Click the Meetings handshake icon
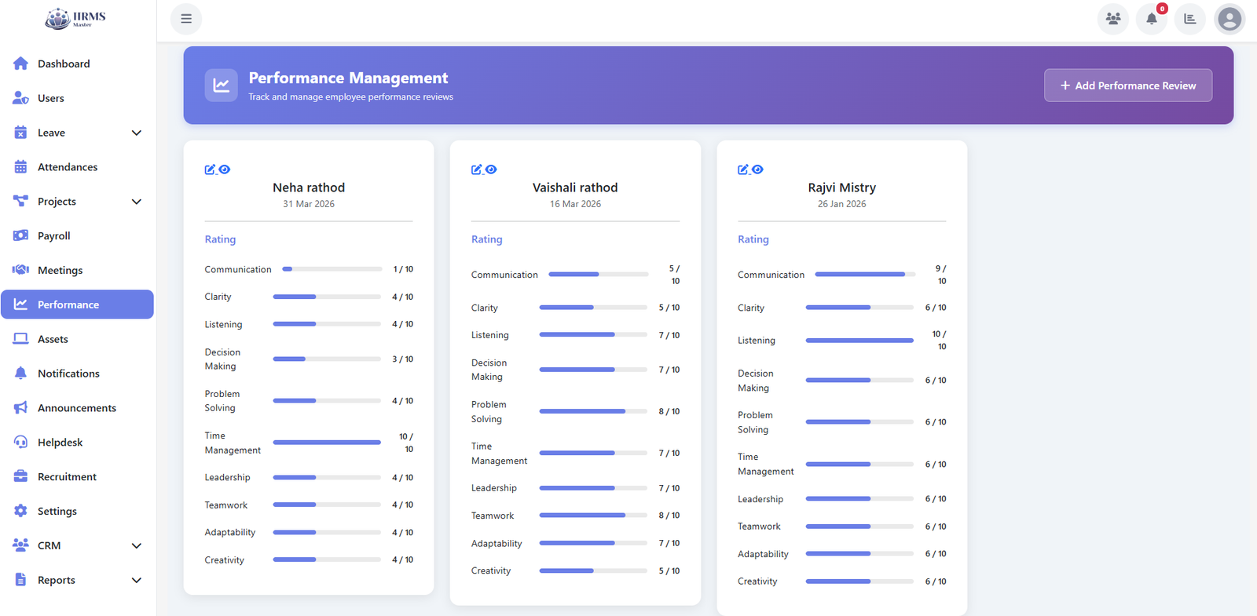Image resolution: width=1257 pixels, height=616 pixels. (20, 270)
